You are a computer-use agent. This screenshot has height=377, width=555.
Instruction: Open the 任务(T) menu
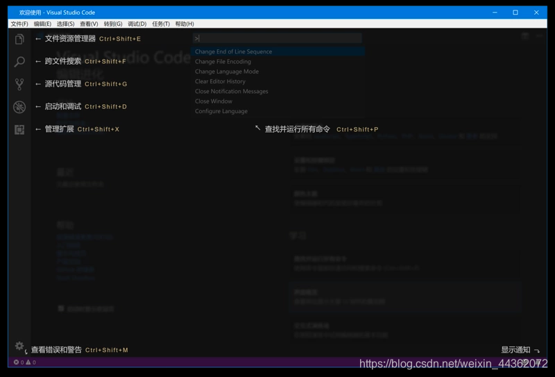[x=161, y=24]
